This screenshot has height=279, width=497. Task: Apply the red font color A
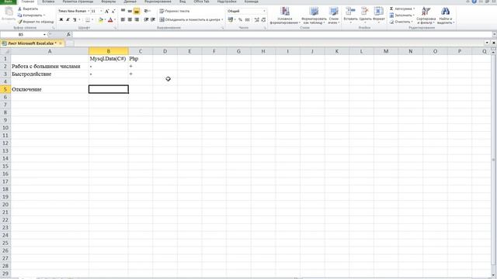pyautogui.click(x=110, y=19)
